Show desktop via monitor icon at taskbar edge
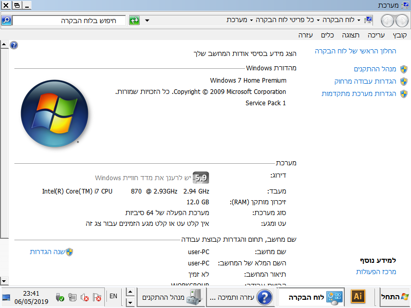The width and height of the screenshot is (411, 308). tap(6, 298)
